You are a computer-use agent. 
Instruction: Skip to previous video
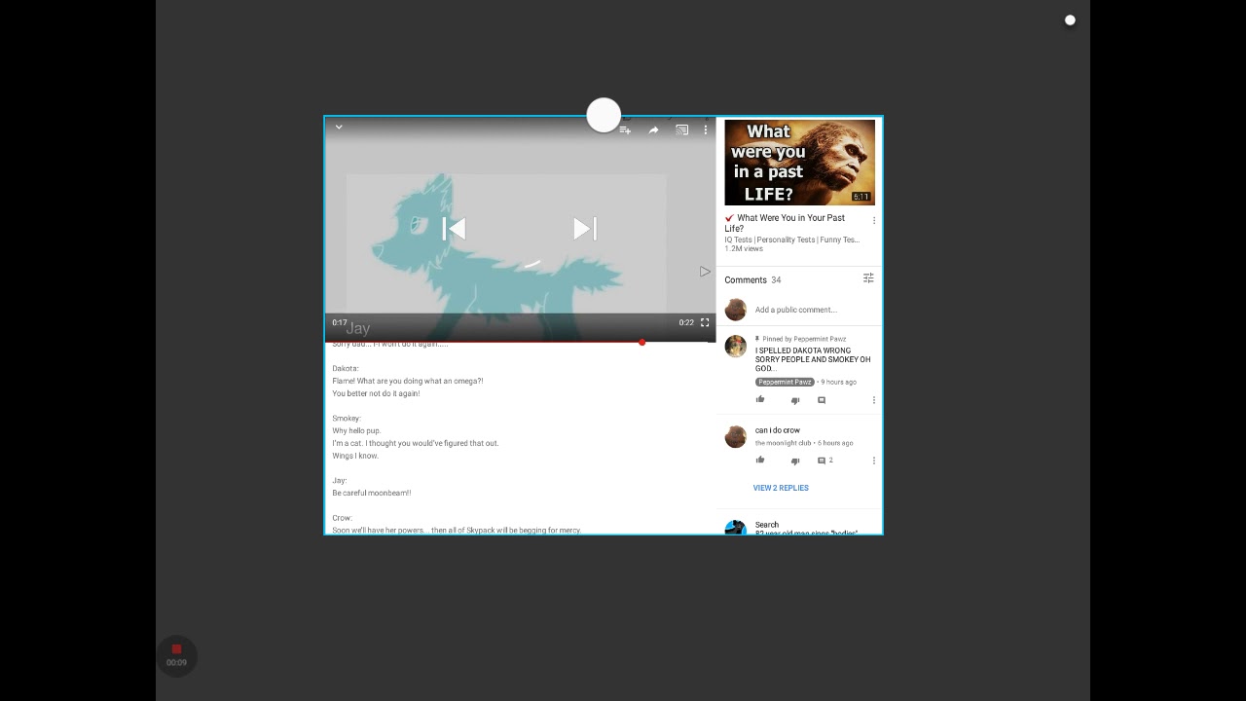(454, 229)
